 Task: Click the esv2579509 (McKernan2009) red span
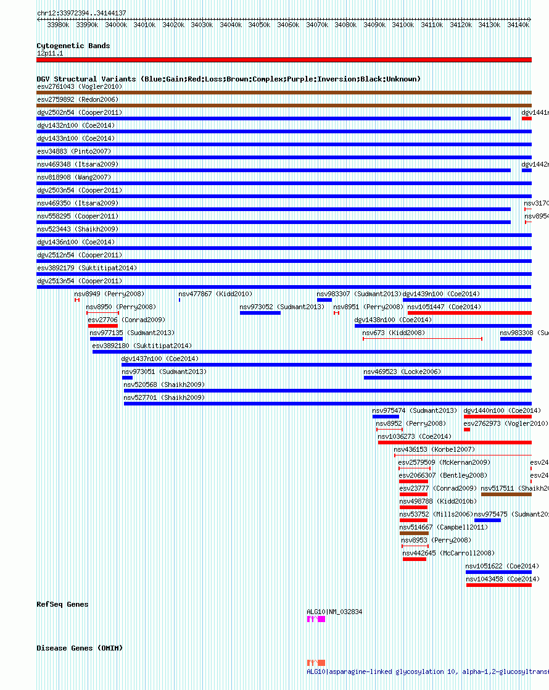415,468
